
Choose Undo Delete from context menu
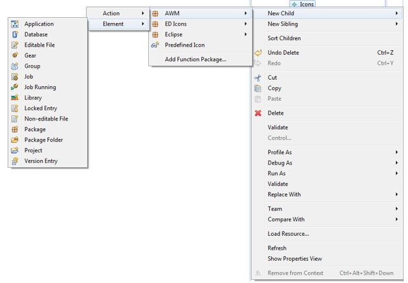[283, 53]
